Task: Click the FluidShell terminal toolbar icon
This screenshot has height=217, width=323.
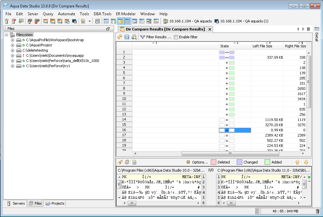Action: 74,21
